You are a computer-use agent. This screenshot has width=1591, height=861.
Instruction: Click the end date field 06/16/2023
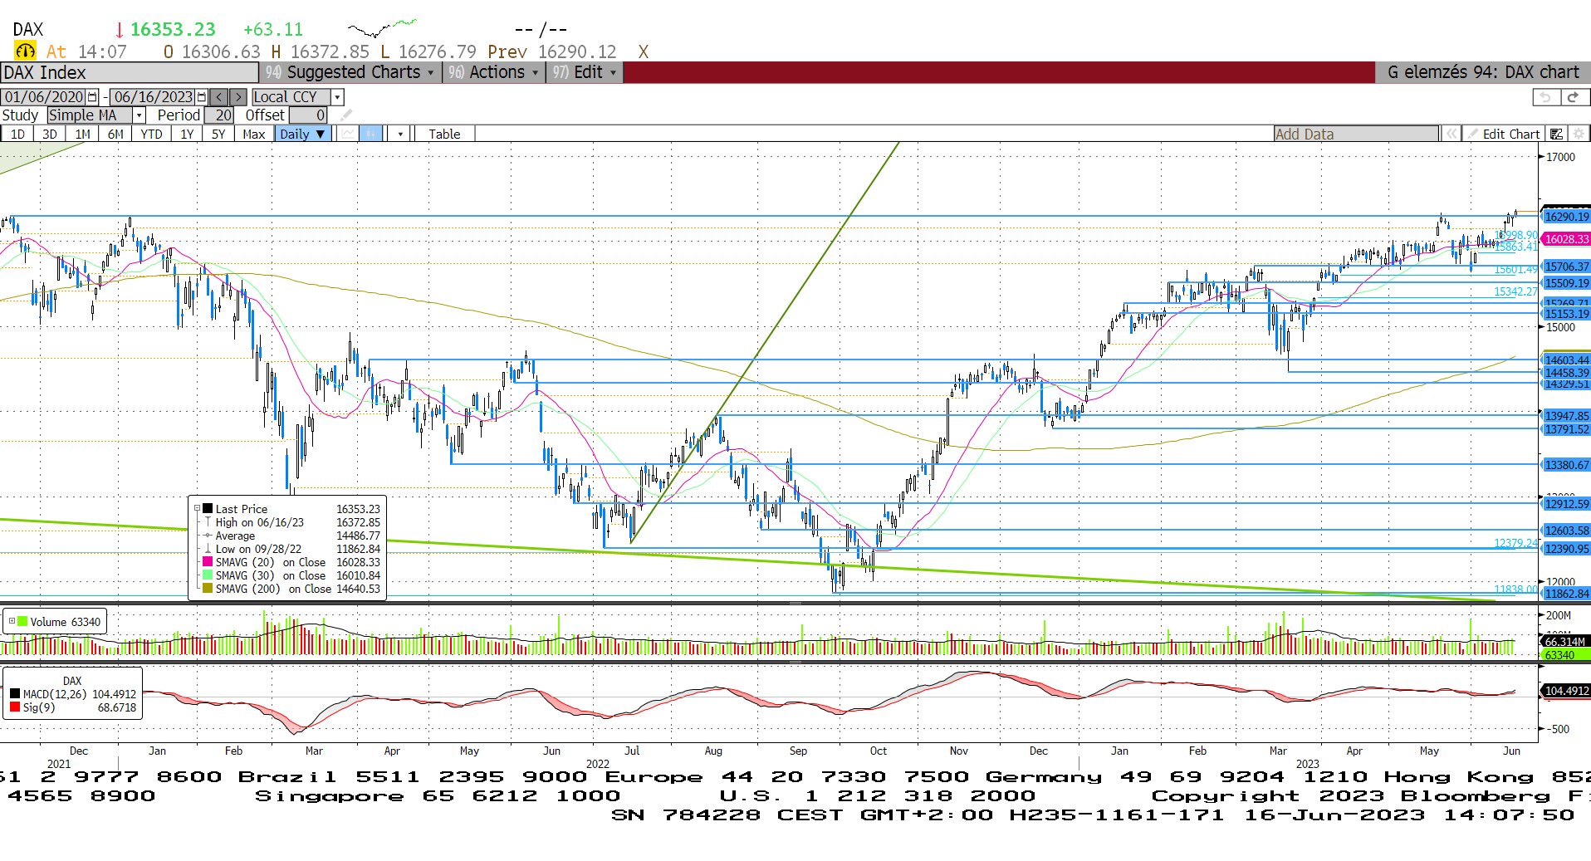tap(153, 97)
